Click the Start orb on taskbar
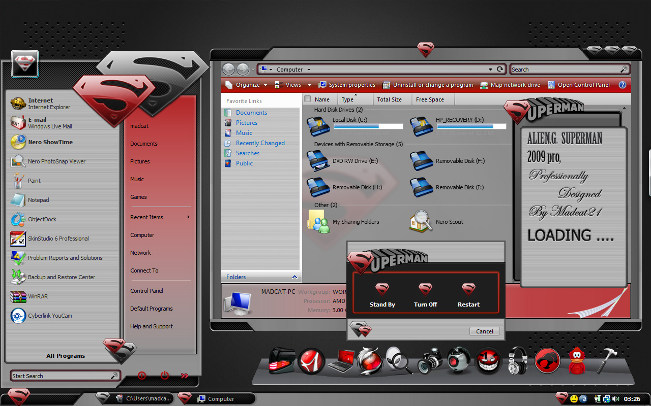Image resolution: width=651 pixels, height=406 pixels. coord(19,396)
